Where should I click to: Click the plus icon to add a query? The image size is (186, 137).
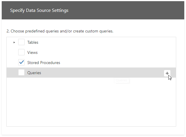(x=167, y=73)
